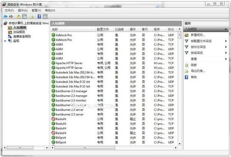The image size is (231, 157).
Task: Click the Up one level toolbar icon
Action: pyautogui.click(x=18, y=16)
